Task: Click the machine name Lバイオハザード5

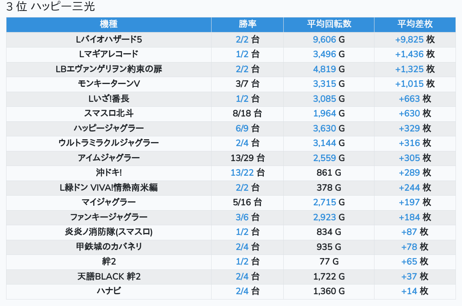Action: click(109, 39)
